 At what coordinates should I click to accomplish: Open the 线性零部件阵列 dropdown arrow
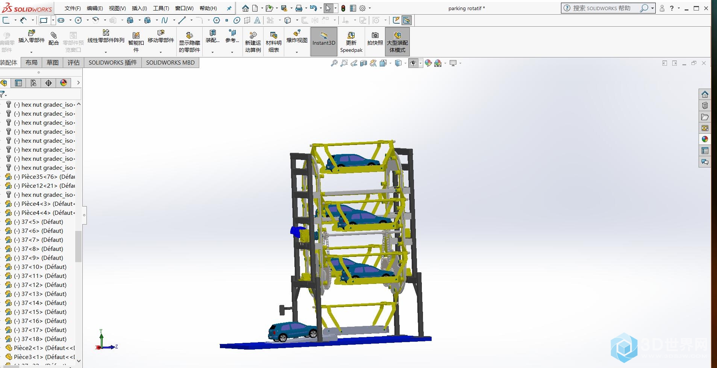pyautogui.click(x=106, y=52)
